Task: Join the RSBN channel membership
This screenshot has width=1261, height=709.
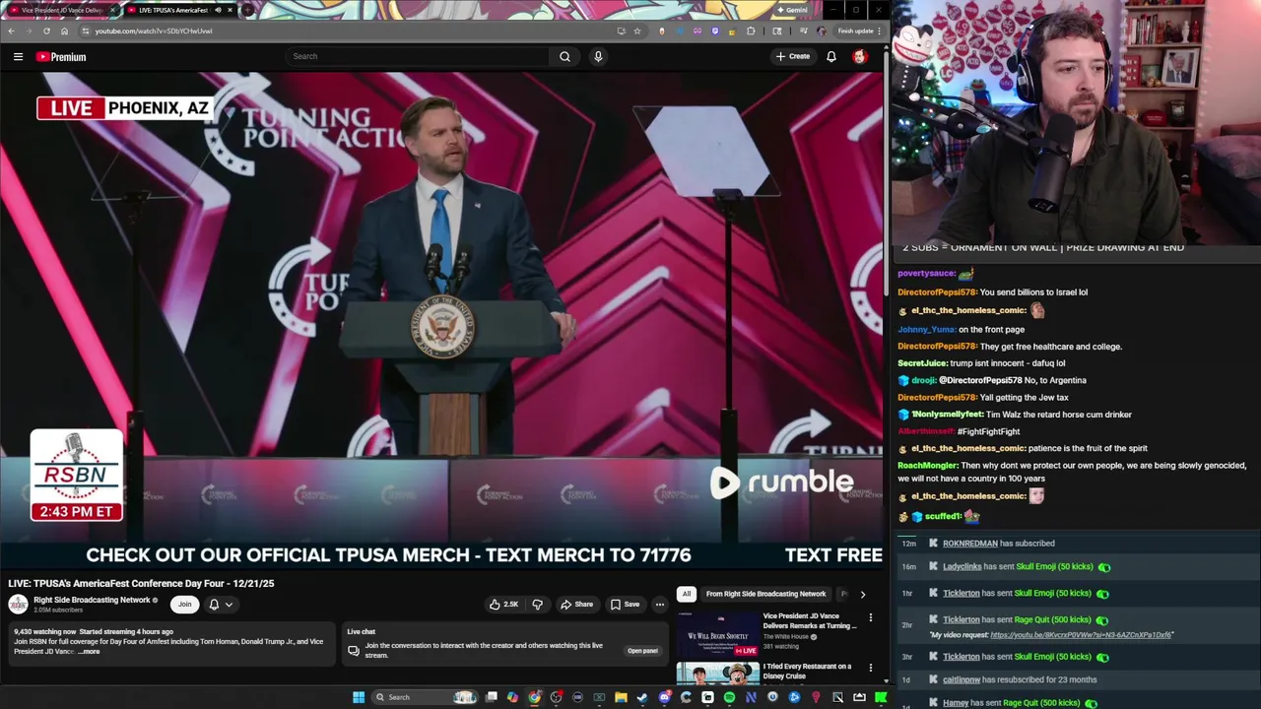Action: tap(184, 605)
